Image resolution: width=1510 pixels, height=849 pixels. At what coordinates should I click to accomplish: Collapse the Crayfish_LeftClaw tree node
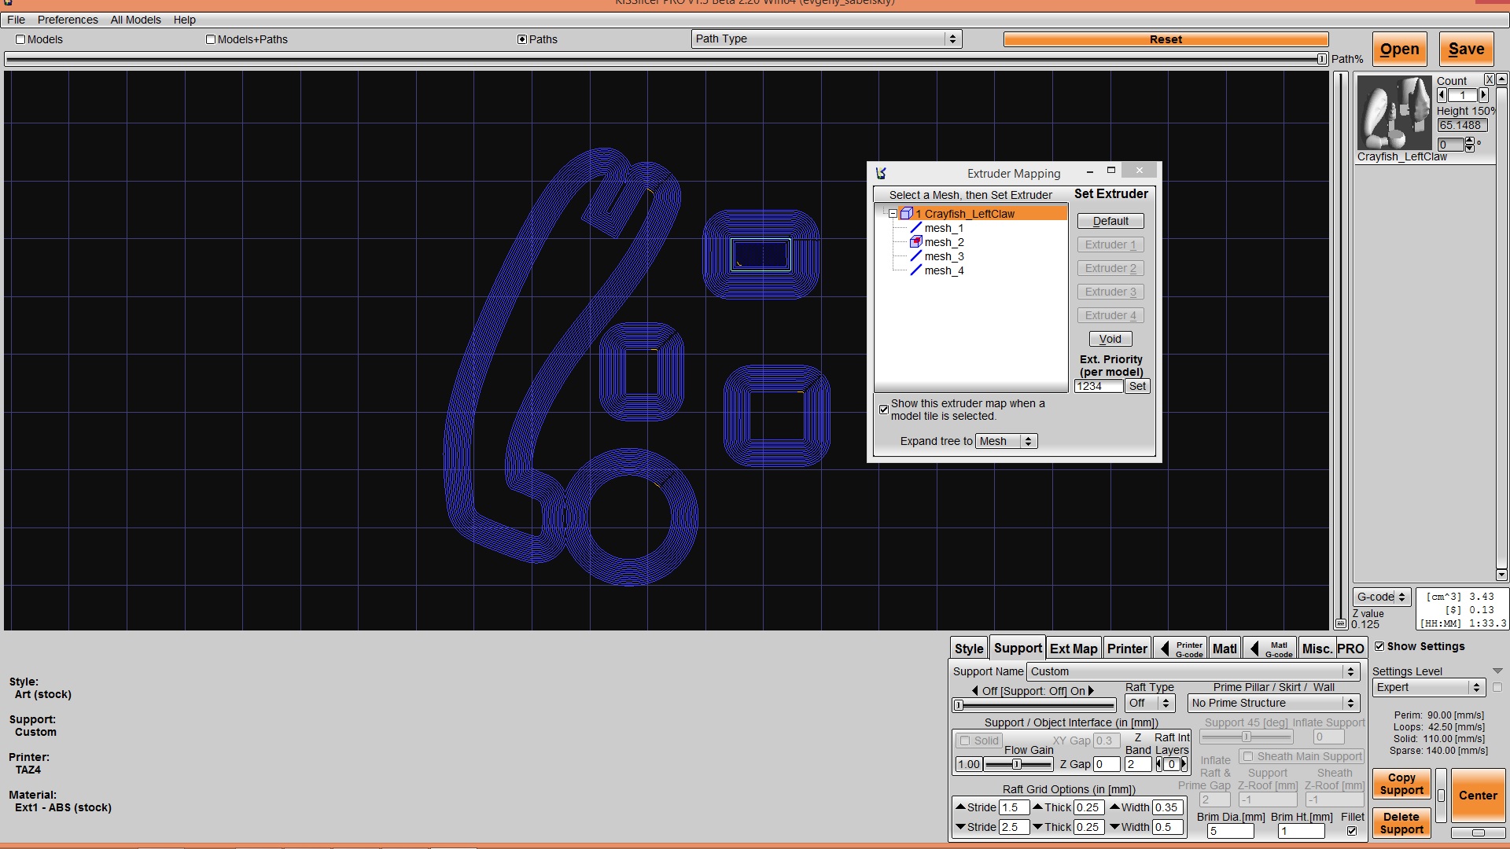pos(893,214)
